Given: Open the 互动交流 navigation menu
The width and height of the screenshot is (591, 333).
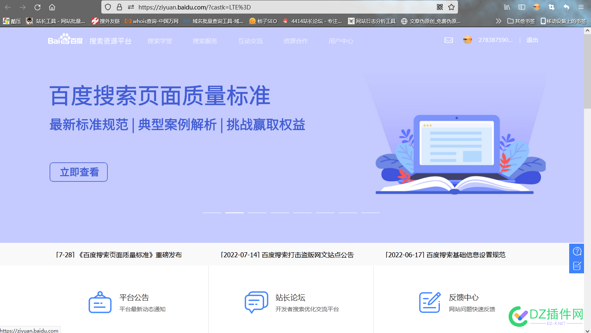Looking at the screenshot, I should tap(250, 41).
